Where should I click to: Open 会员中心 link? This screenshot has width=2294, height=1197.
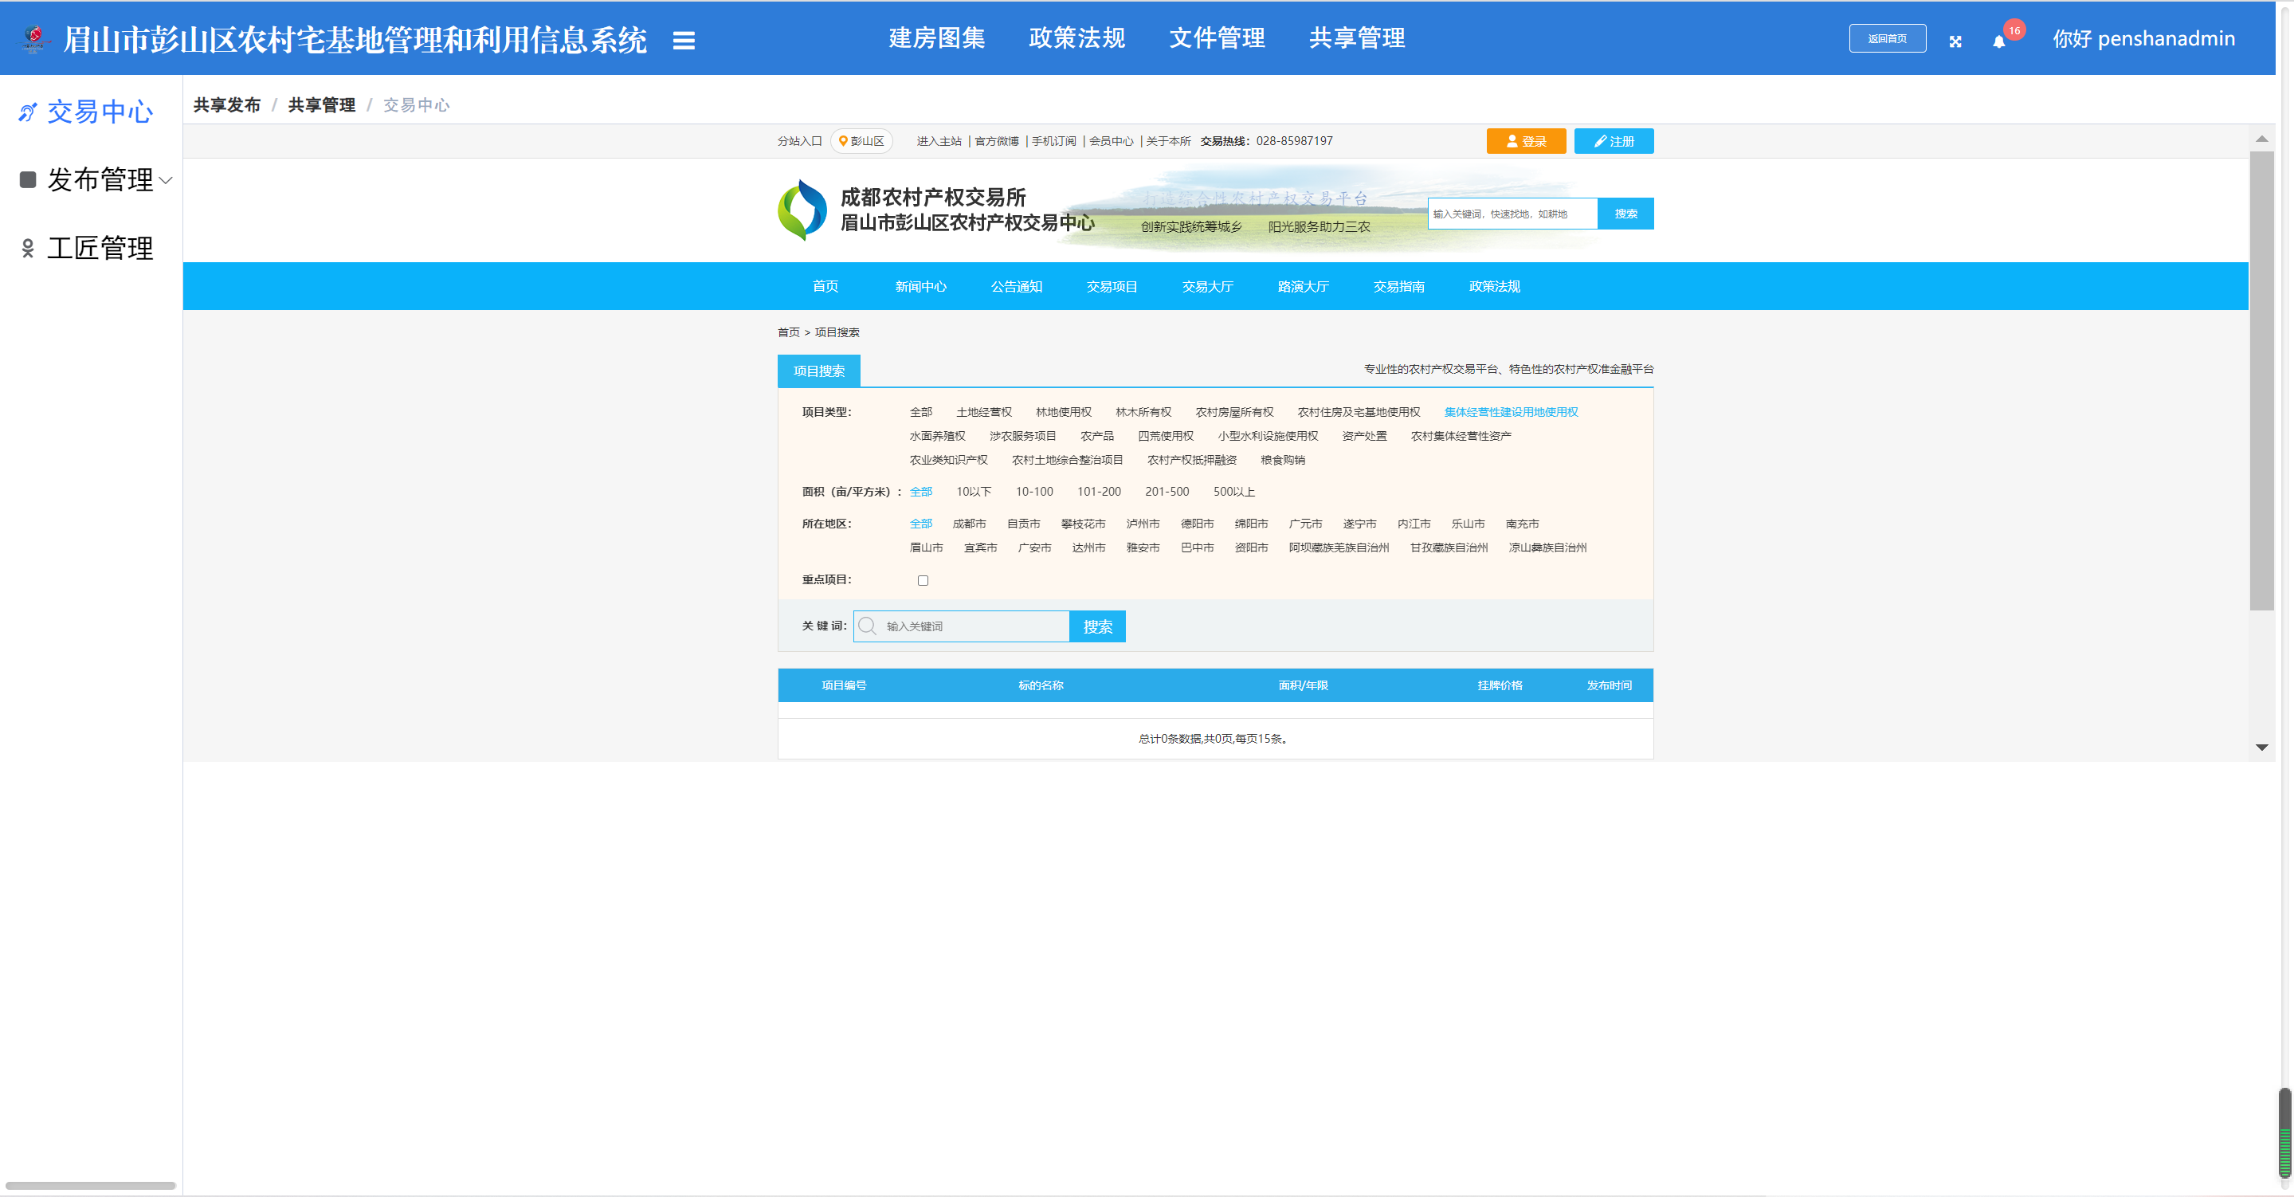pyautogui.click(x=1111, y=142)
